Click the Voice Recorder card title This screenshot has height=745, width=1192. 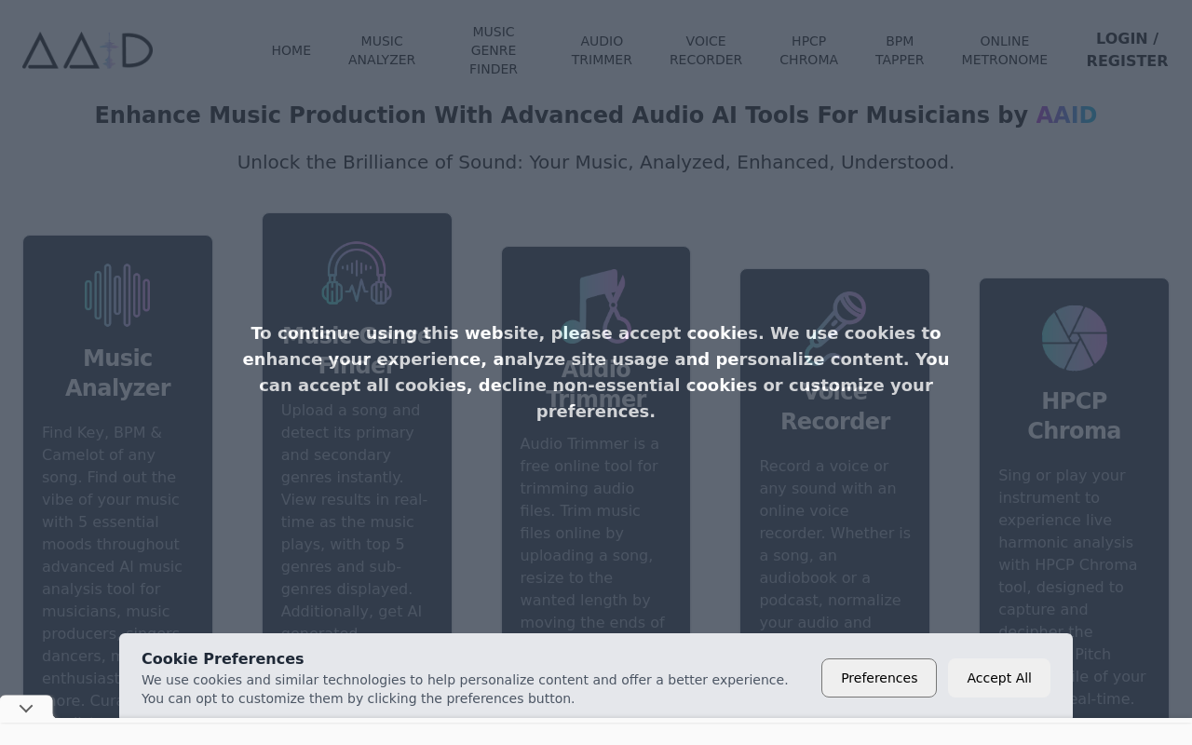point(835,406)
